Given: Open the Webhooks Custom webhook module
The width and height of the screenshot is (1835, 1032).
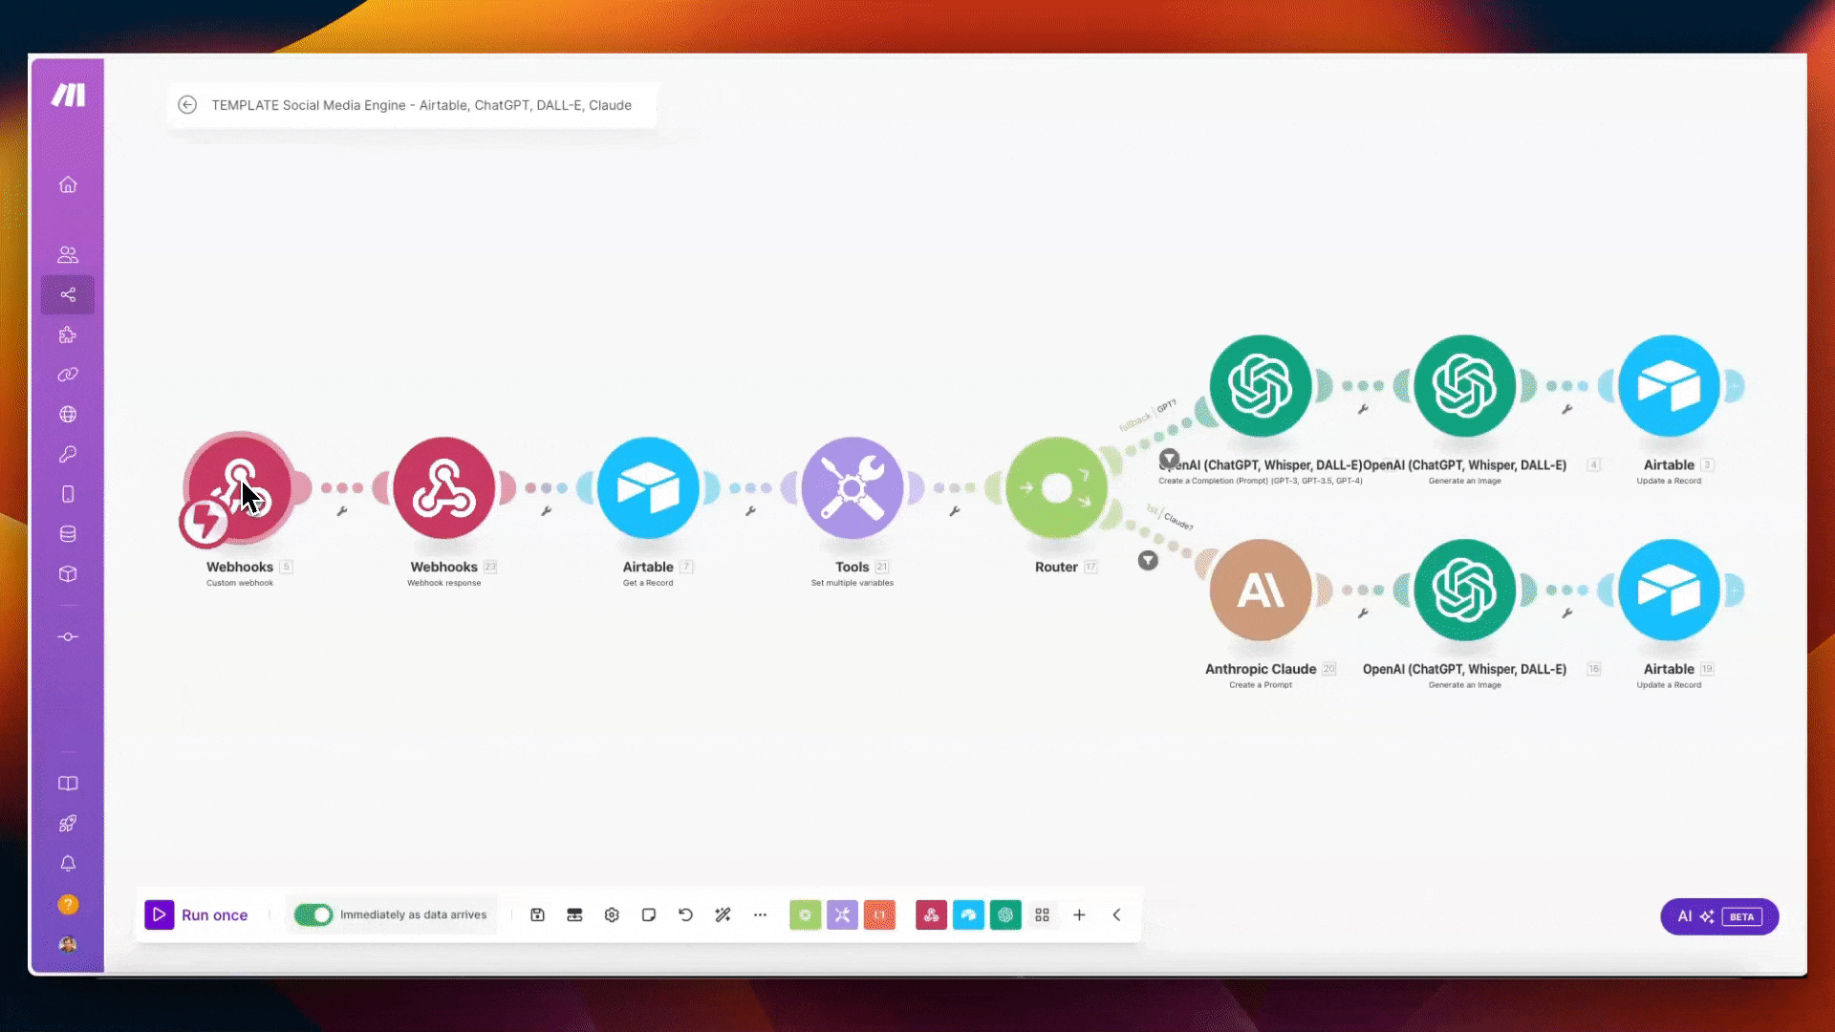Looking at the screenshot, I should pyautogui.click(x=240, y=487).
